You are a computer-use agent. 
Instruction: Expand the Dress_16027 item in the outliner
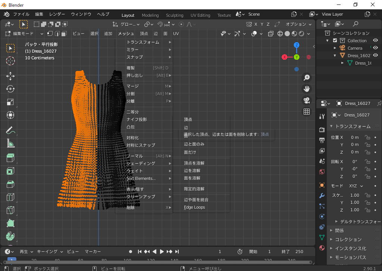pos(335,55)
